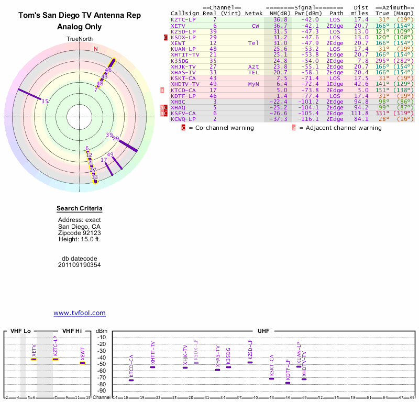The height and width of the screenshot is (402, 419).
Task: Click the KCWQ-LP callsign in last row
Action: (x=183, y=119)
